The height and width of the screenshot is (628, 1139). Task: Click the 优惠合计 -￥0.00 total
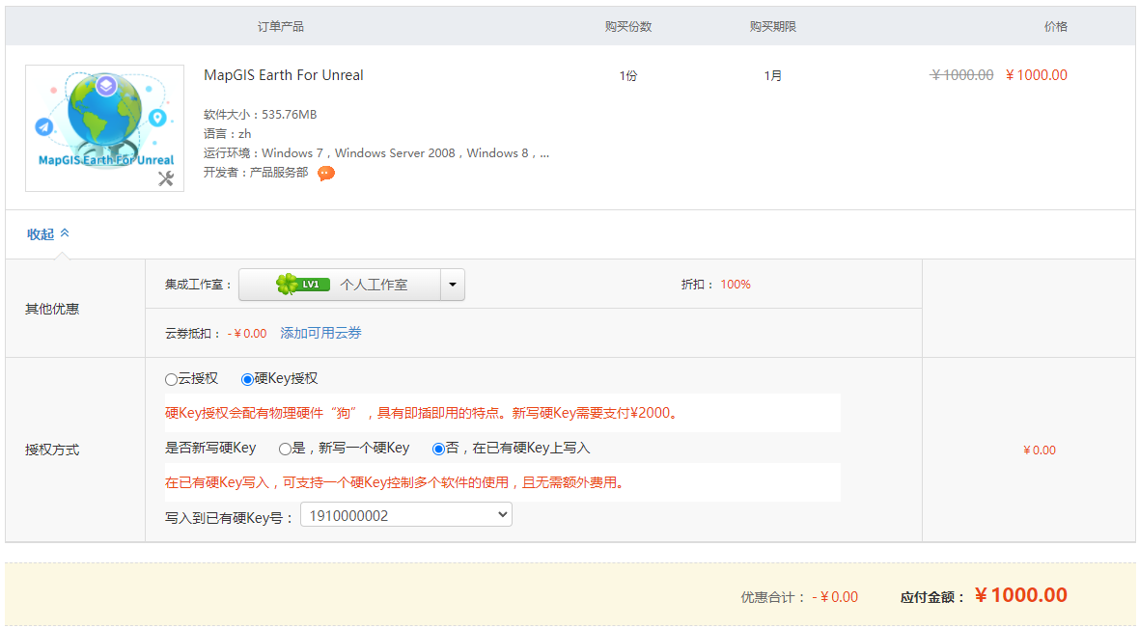coord(835,597)
